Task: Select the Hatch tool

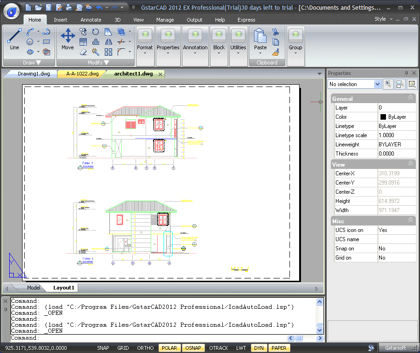Action: 46,52
